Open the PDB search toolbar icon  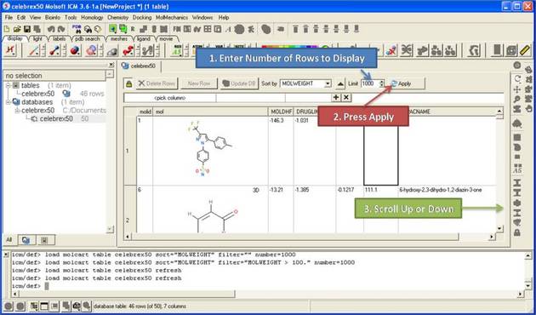coord(77,29)
